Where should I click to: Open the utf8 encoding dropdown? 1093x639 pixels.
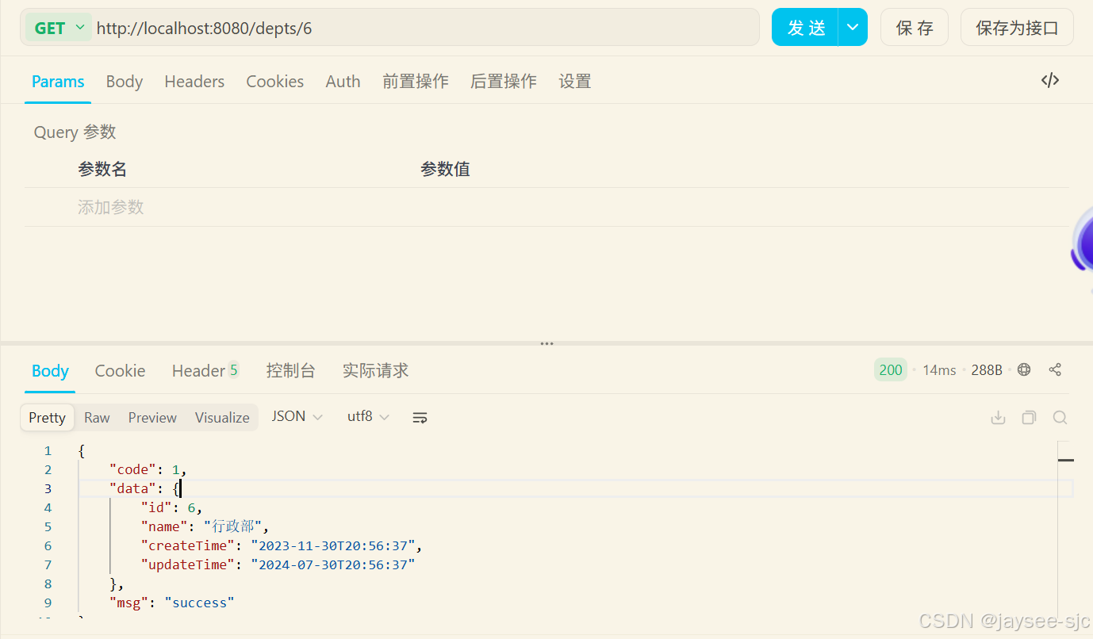[x=368, y=416]
